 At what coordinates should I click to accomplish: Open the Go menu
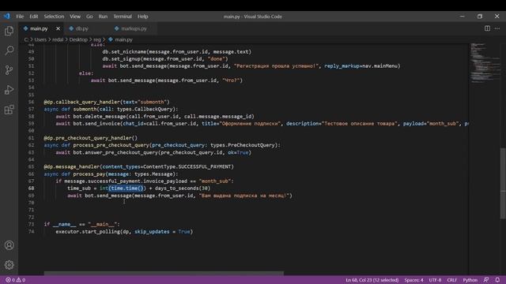(89, 17)
